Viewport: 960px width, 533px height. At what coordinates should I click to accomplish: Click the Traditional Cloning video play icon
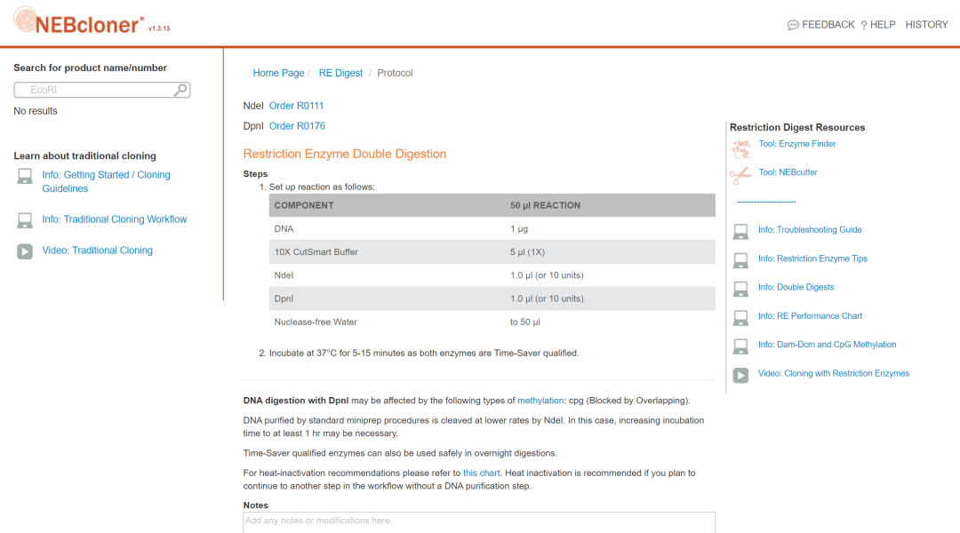pyautogui.click(x=25, y=251)
